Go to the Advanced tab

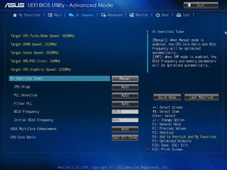tap(111, 15)
